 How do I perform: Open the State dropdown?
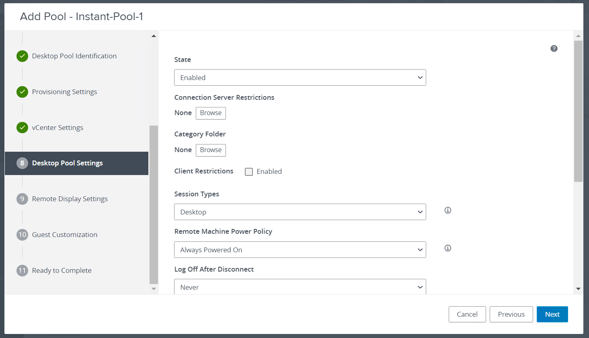click(300, 78)
